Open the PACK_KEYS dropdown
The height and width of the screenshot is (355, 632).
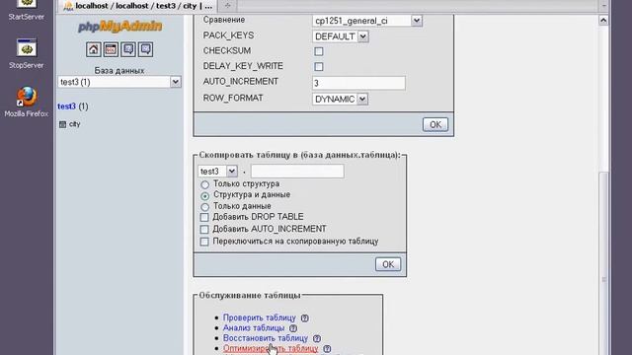[340, 36]
